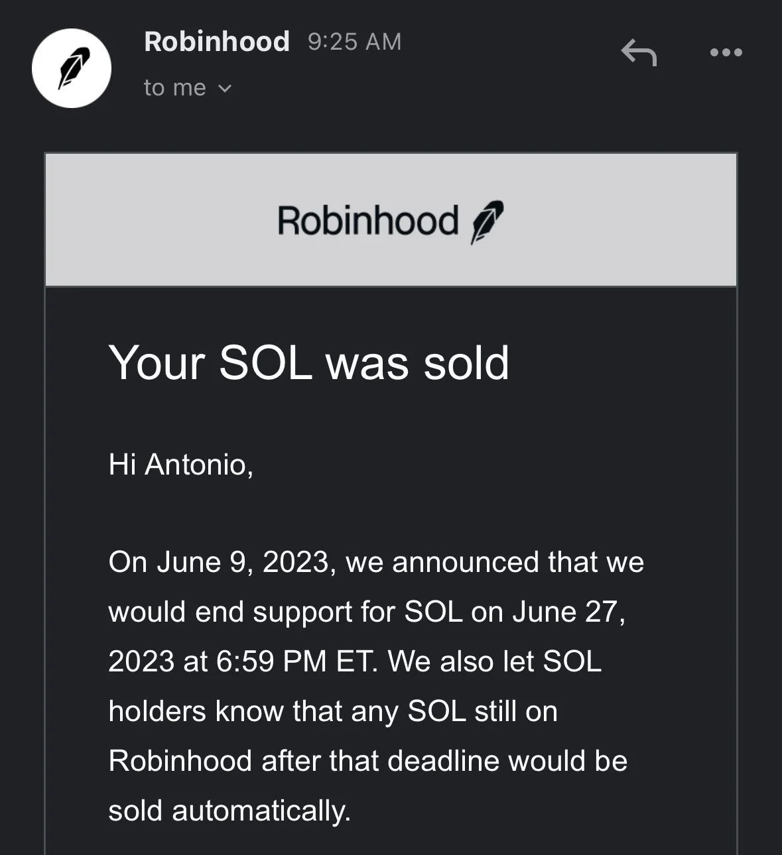Click the "Hi Antonio," greeting line
Image resolution: width=782 pixels, height=855 pixels.
(x=180, y=465)
